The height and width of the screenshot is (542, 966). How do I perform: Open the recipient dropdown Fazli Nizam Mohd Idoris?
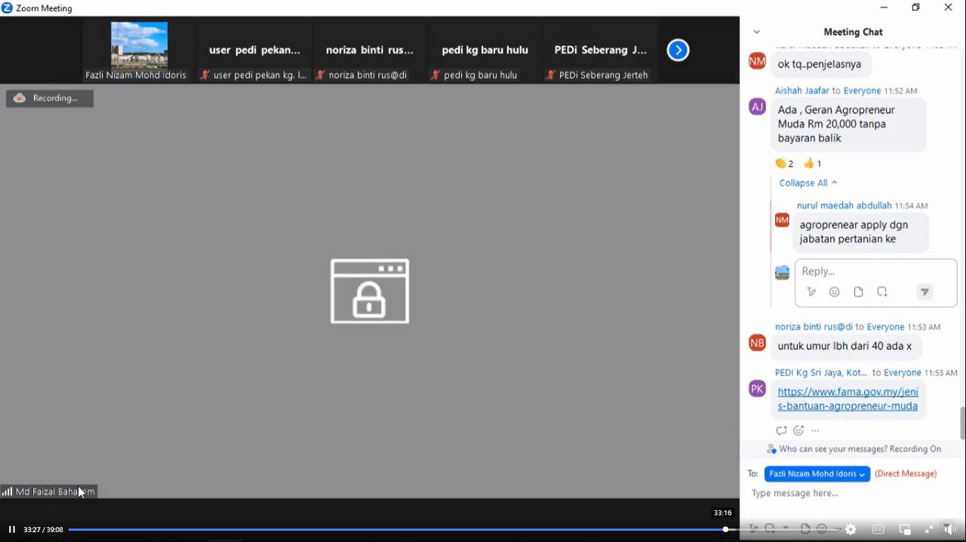coord(817,473)
